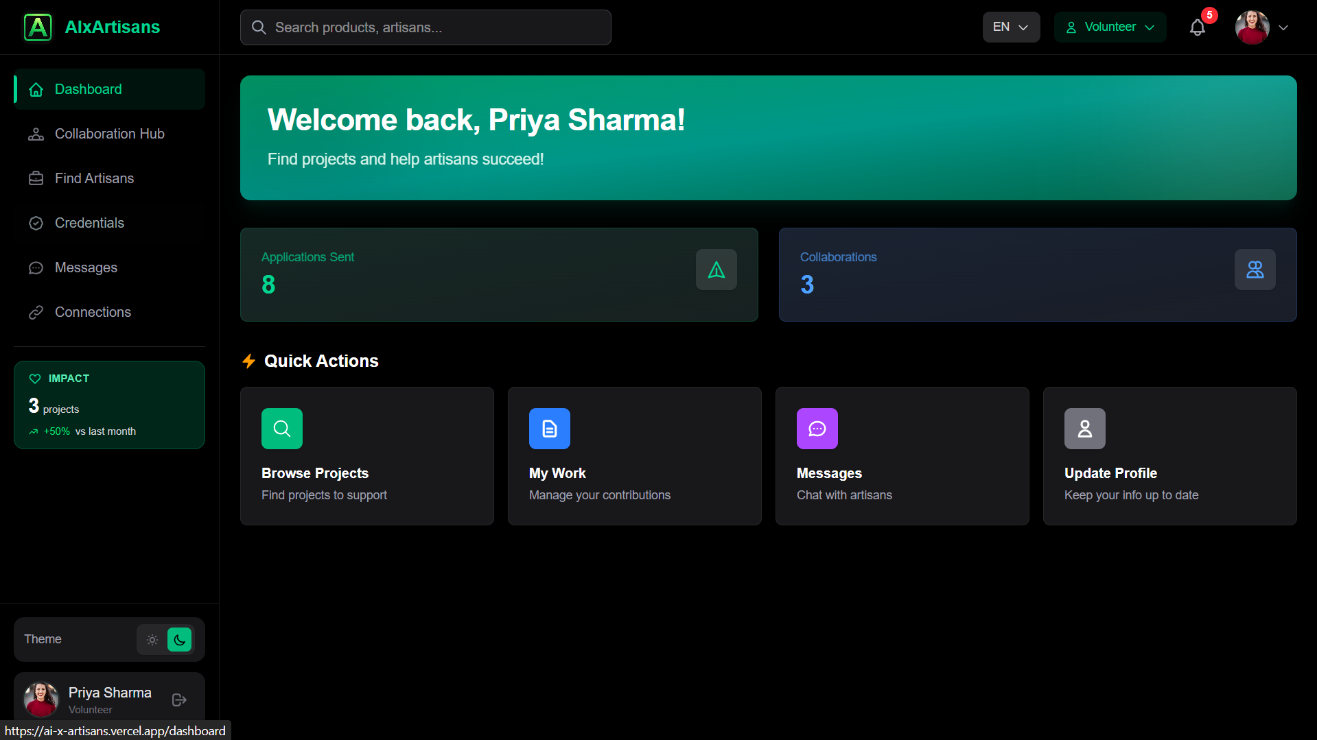Screen dimensions: 1317x740
Task: Open Find Artisans page
Action: pyautogui.click(x=110, y=179)
